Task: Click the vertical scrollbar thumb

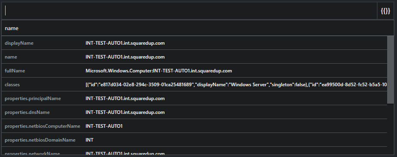Action: click(390, 70)
